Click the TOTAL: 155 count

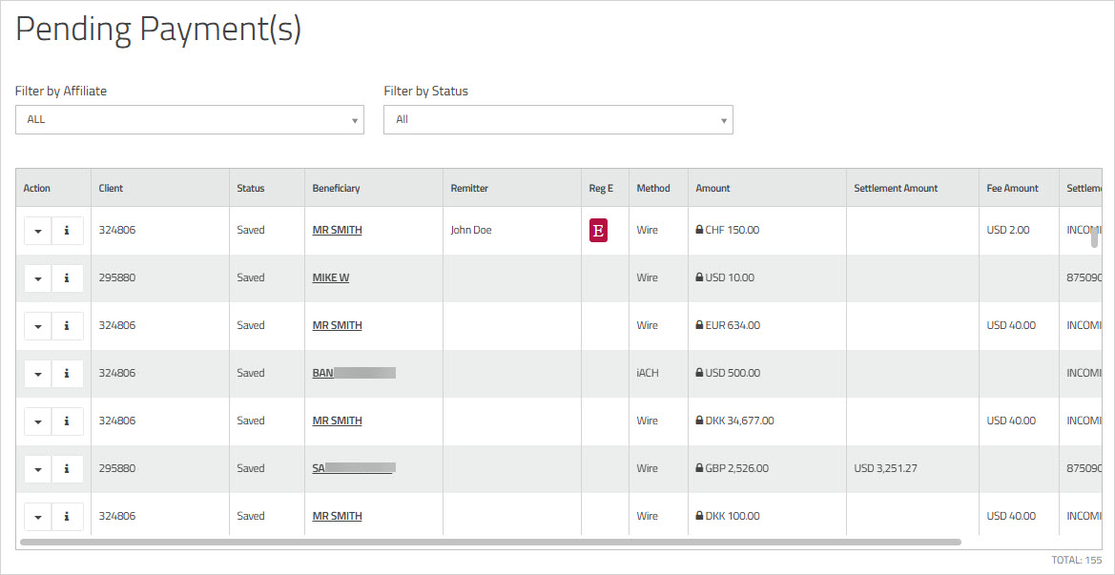click(1077, 560)
